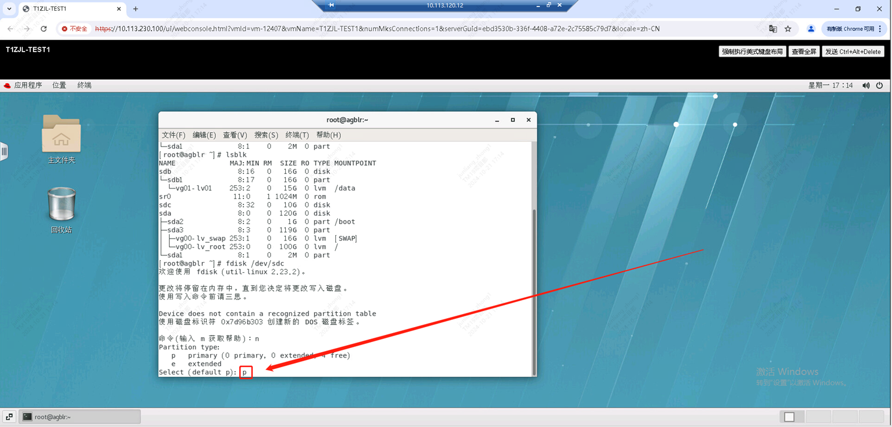Screen dimensions: 892x427
Task: Open the 主文件夹 home folder icon
Action: [61, 135]
